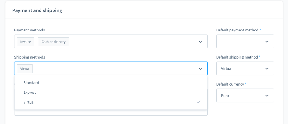Open the empty Default payment method dropdown
This screenshot has height=124, width=288.
click(245, 41)
